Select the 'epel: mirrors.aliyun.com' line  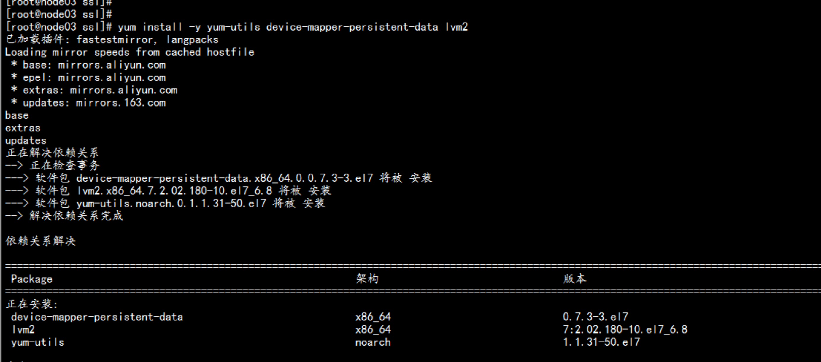coord(88,77)
